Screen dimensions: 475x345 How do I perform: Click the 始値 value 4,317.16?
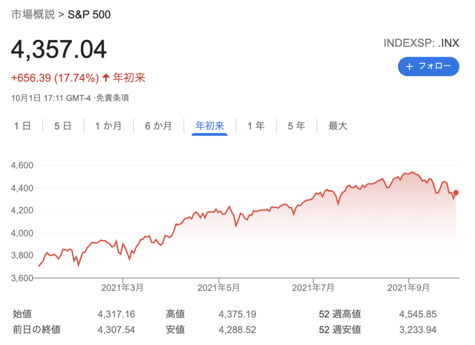(x=116, y=314)
